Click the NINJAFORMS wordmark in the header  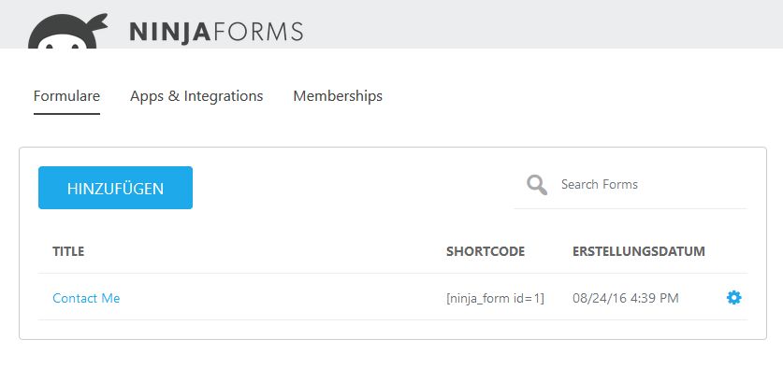pyautogui.click(x=216, y=32)
